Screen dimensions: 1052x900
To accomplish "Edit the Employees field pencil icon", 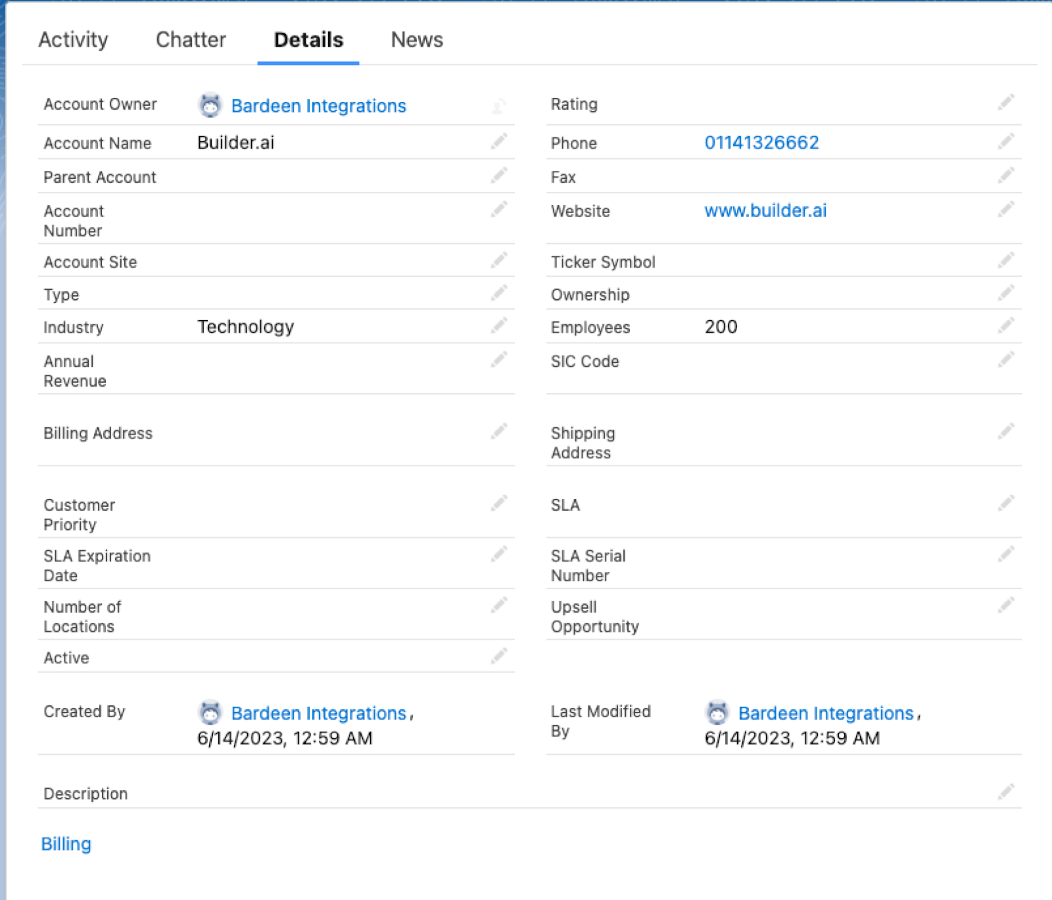I will 1006,325.
